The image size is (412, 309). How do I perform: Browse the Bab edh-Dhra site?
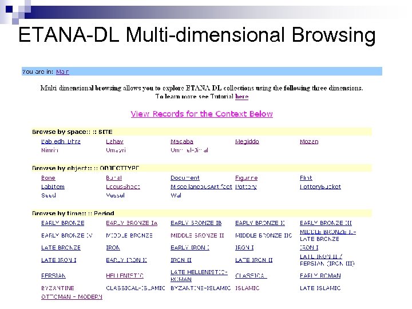coord(61,142)
